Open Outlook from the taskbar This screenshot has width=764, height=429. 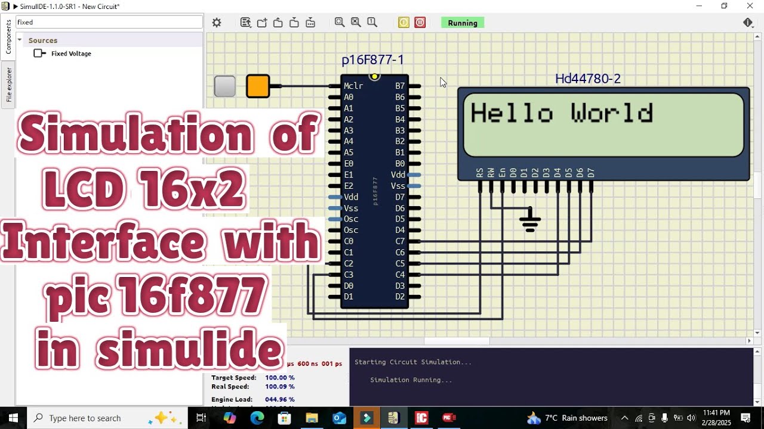click(x=339, y=418)
